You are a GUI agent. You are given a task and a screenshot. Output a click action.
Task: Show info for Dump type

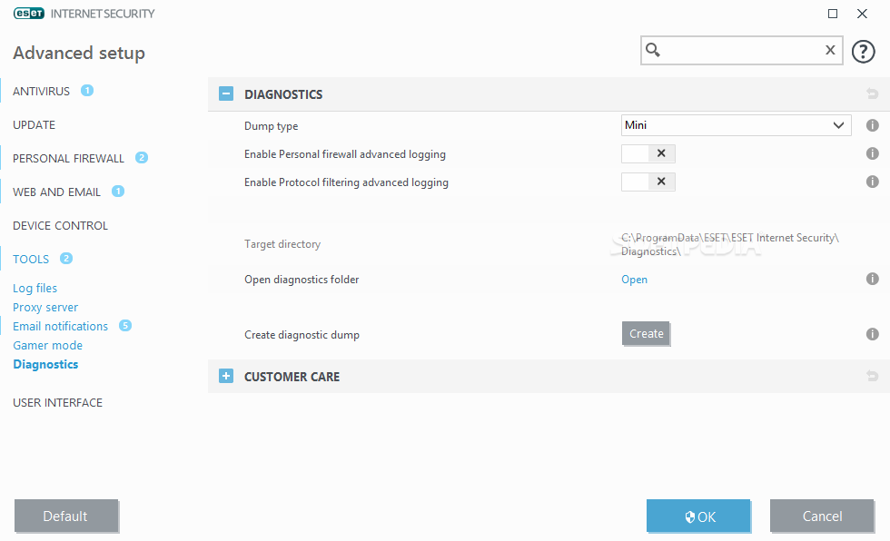(x=873, y=125)
